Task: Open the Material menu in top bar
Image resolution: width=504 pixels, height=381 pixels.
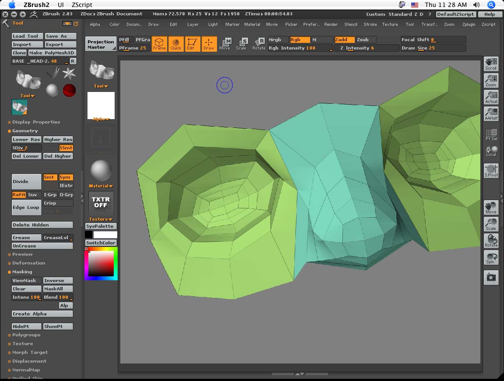Action: click(252, 25)
